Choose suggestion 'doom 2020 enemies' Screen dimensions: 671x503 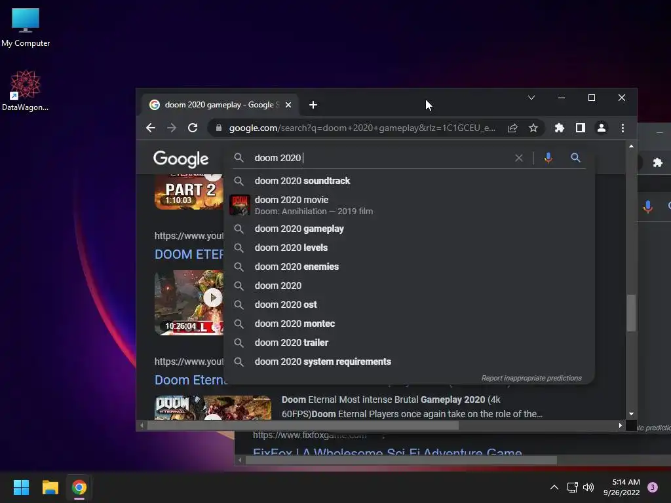click(x=409, y=267)
